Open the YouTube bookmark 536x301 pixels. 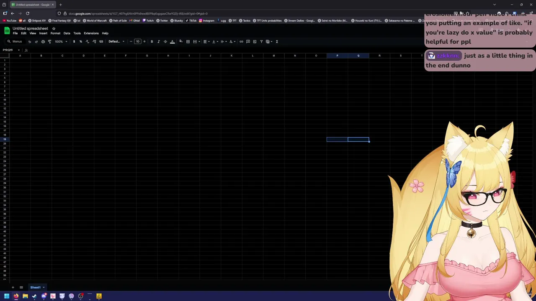(x=10, y=20)
